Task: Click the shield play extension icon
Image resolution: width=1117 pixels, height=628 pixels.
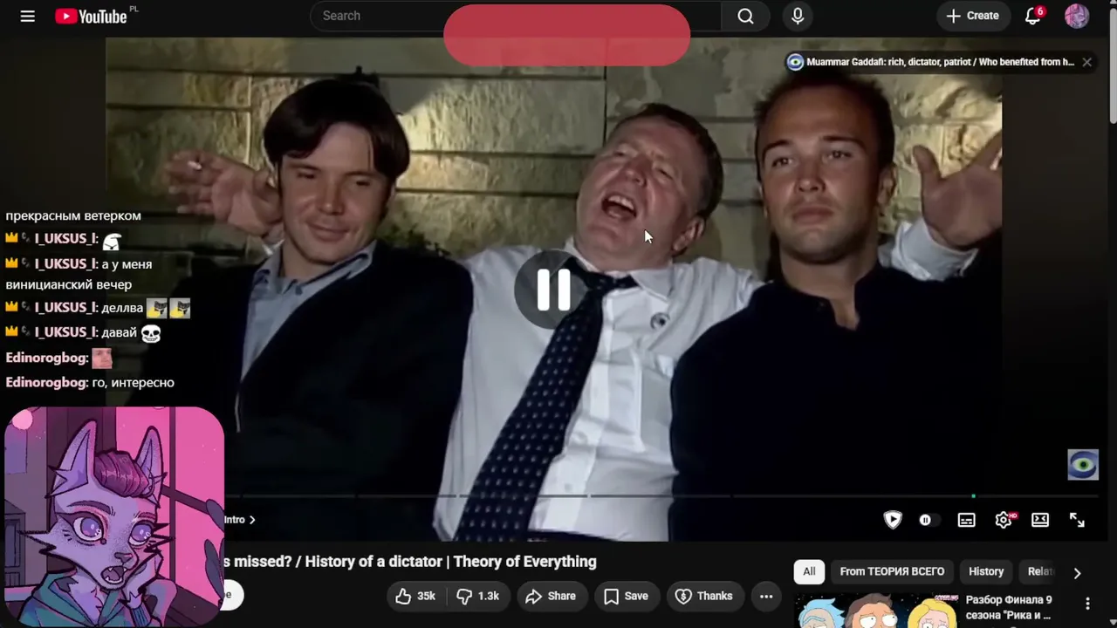Action: coord(893,520)
